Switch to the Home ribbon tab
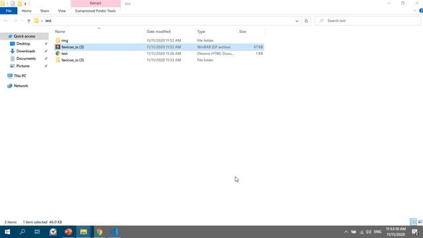423x238 pixels. point(26,11)
